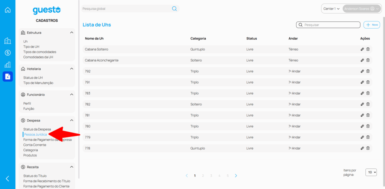Delete Uh 778 with trash icon
Viewport: 385px width, 189px height.
(368, 148)
